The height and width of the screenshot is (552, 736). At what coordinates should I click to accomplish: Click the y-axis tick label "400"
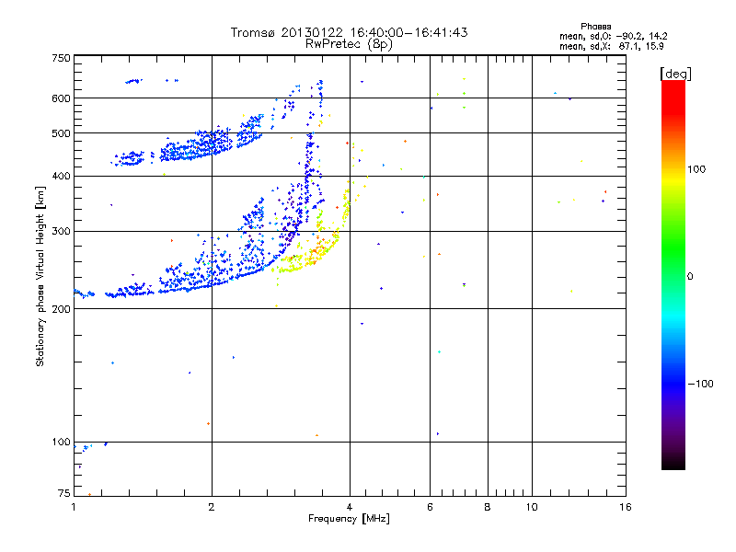click(x=61, y=176)
